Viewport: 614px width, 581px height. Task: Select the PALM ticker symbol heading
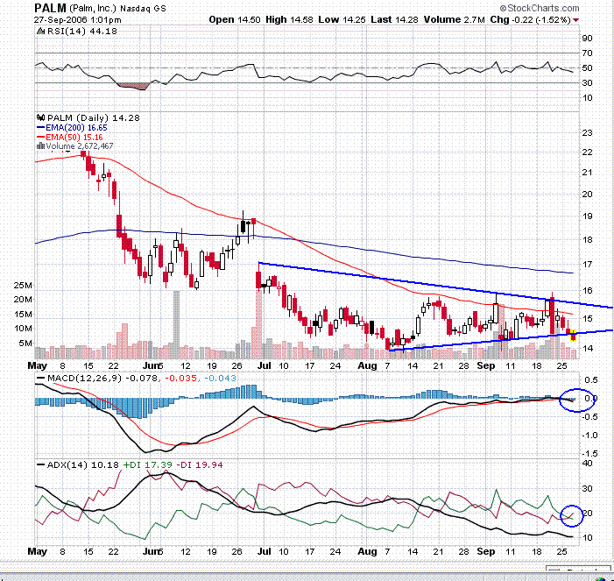(50, 8)
